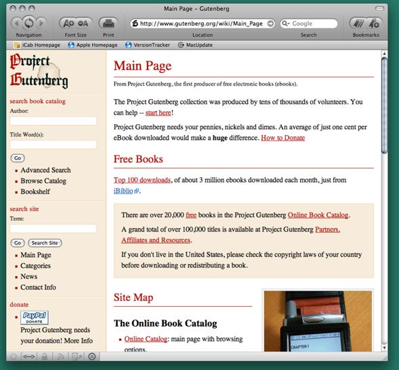Open Contact Info in the sidebar
The image size is (399, 370).
(38, 287)
